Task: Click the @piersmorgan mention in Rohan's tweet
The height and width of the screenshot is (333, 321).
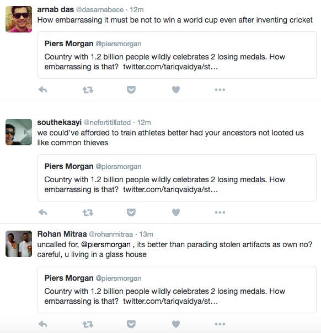Action: [x=106, y=244]
